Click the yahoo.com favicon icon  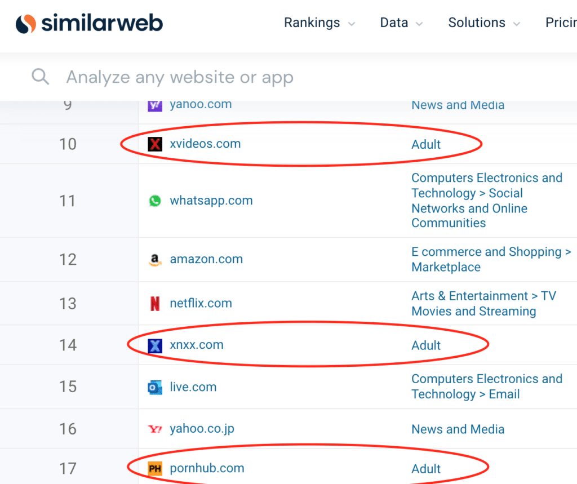[155, 105]
